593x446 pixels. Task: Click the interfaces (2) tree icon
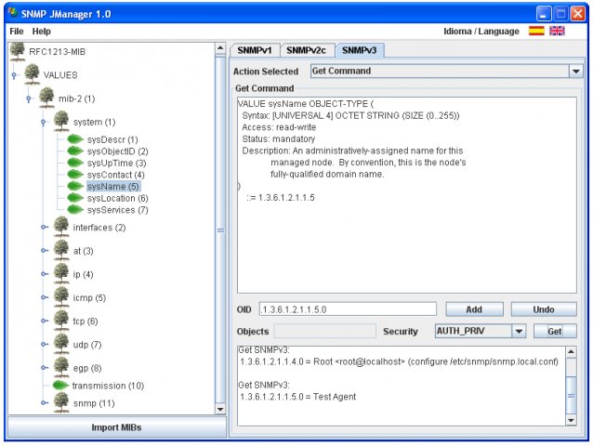(x=61, y=227)
